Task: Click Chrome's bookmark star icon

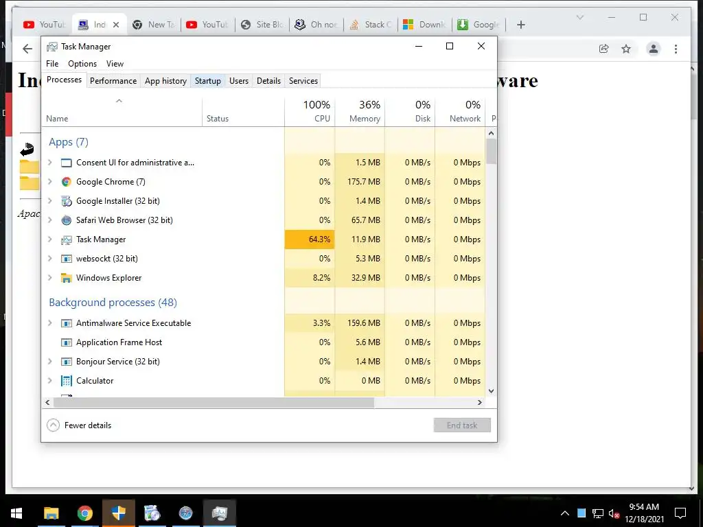Action: [626, 49]
